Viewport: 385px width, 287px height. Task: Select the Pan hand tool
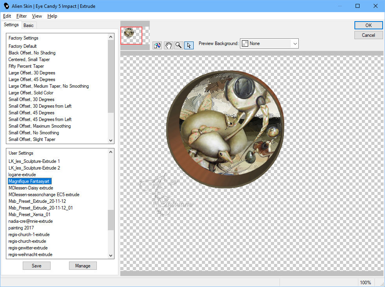point(168,45)
